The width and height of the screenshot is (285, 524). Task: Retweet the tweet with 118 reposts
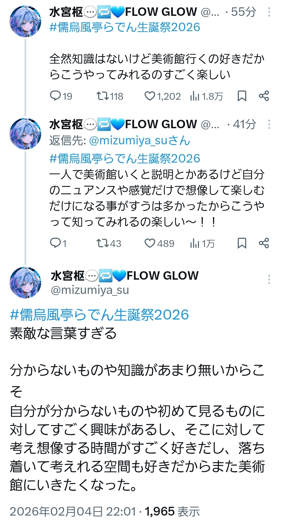click(x=110, y=96)
